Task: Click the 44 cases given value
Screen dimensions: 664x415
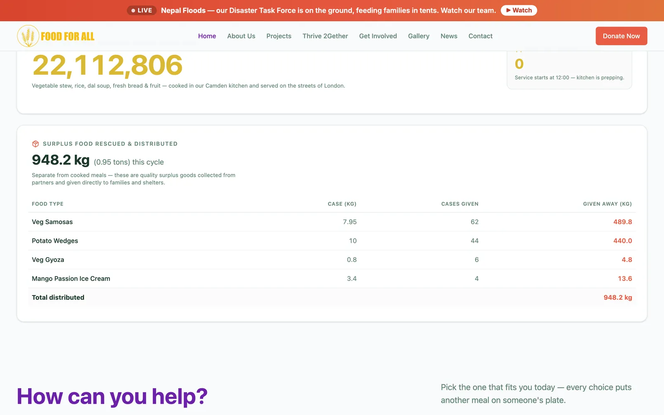Action: 474,241
